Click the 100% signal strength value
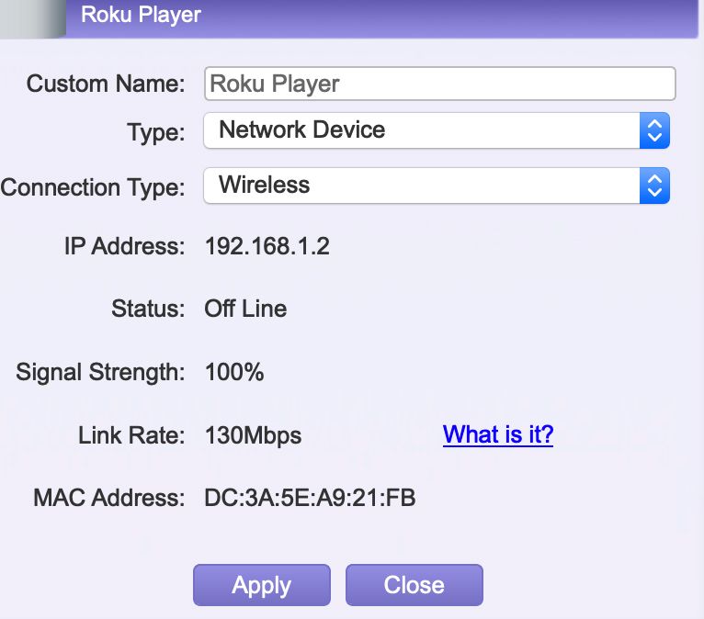 pos(234,372)
